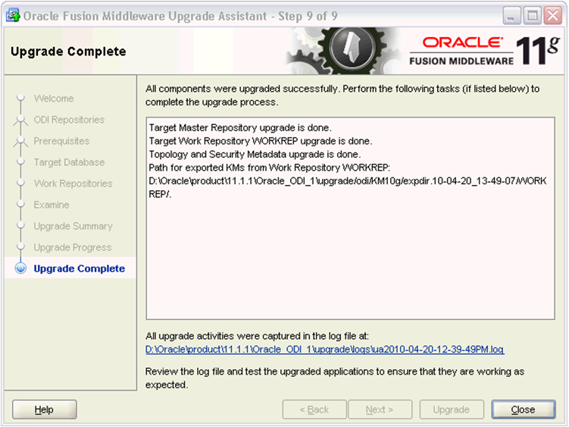Click the gear logo in the banner
569x427 pixels.
click(352, 49)
